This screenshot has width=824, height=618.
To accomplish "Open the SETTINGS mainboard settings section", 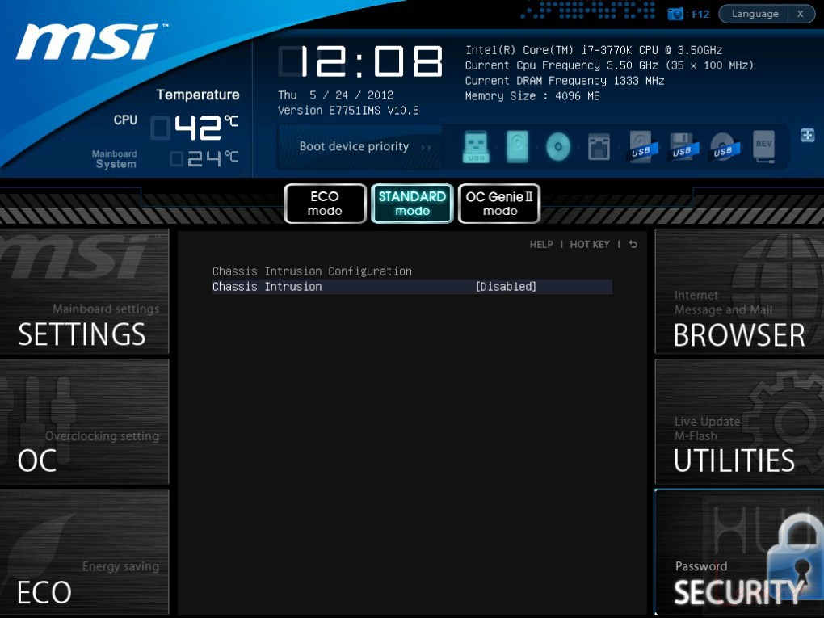I will click(x=84, y=291).
